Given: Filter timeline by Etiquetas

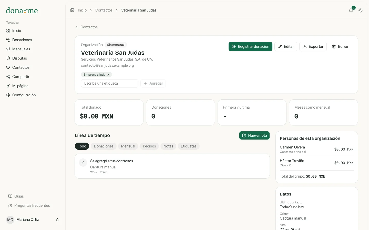Looking at the screenshot, I should point(189,146).
